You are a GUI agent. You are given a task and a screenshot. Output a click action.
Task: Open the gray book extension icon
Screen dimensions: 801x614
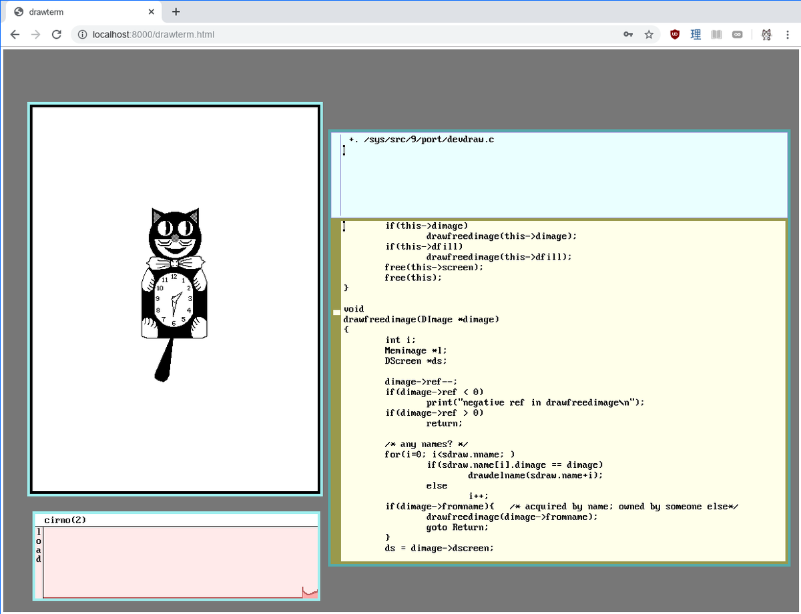click(x=716, y=34)
